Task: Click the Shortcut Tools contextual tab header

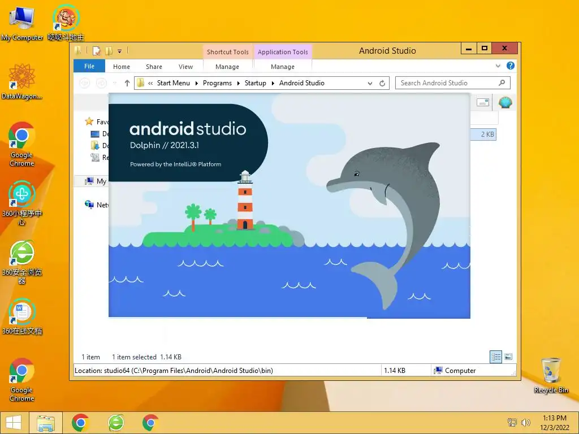Action: tap(227, 52)
